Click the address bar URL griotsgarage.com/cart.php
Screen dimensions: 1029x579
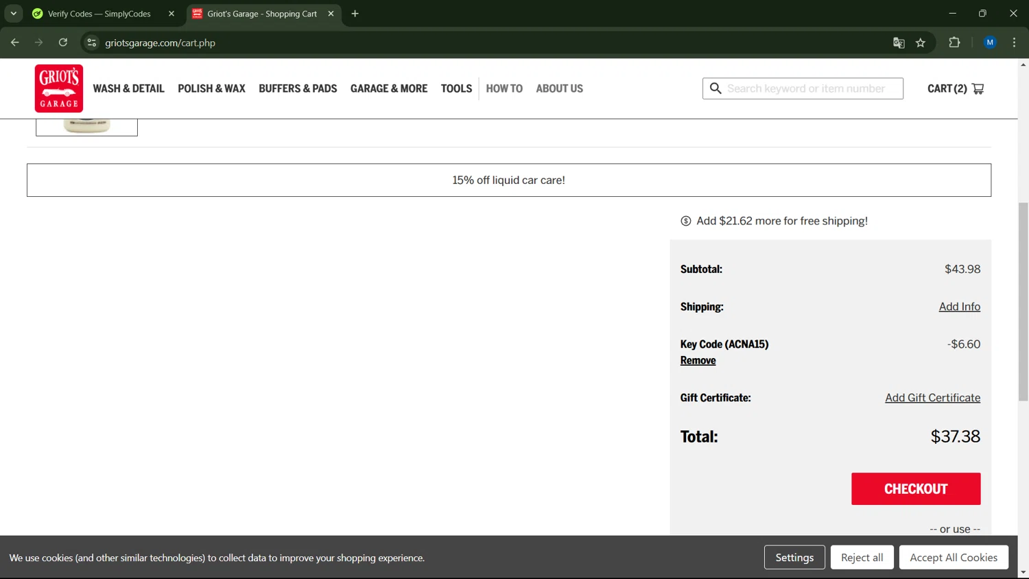pos(161,43)
